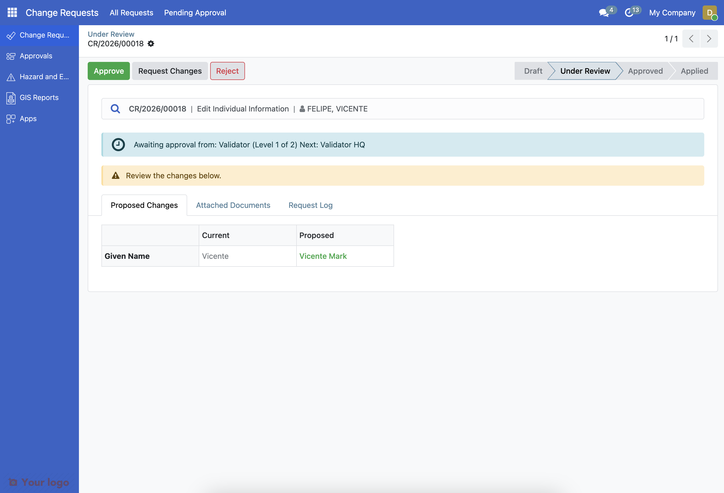Open the My Company switcher
This screenshot has height=493, width=724.
(672, 13)
